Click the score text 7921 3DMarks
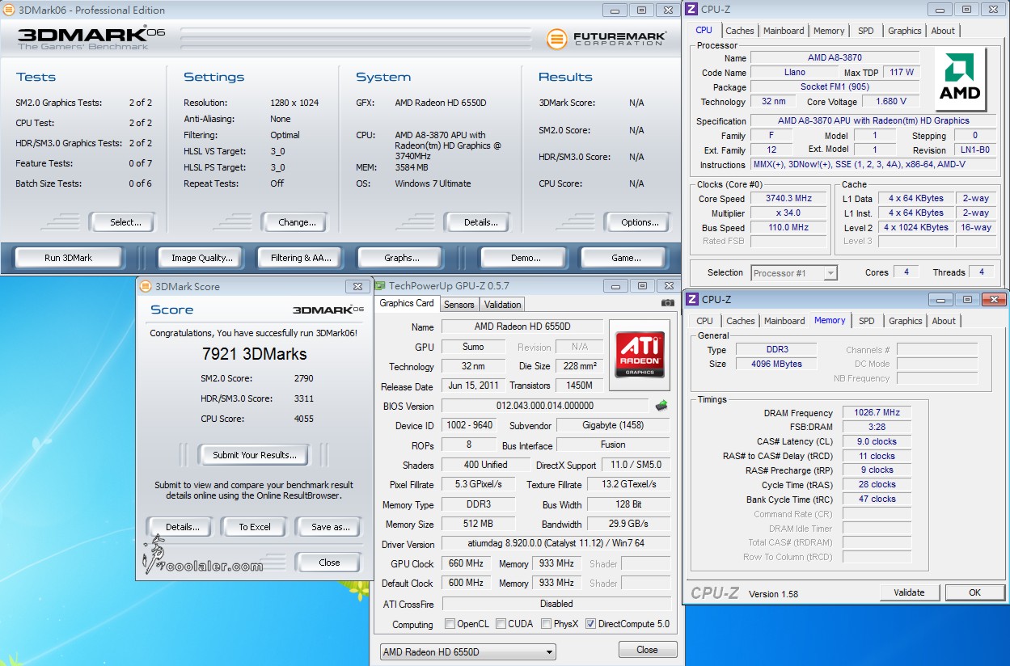Screen dimensions: 1010x666 click(254, 354)
